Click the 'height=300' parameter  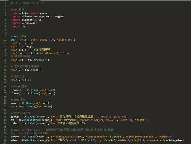pyautogui.click(x=64, y=40)
